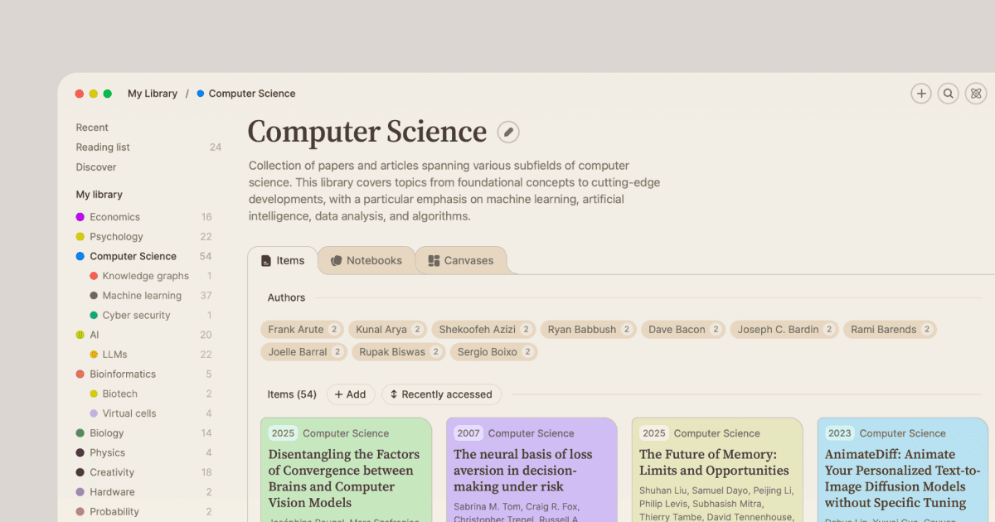Click My Library in the breadcrumb
The width and height of the screenshot is (995, 522).
(153, 94)
